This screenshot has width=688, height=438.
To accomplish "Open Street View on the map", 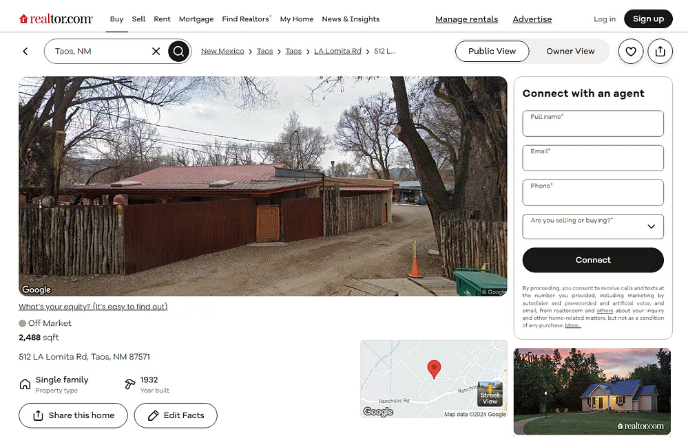I will click(490, 394).
